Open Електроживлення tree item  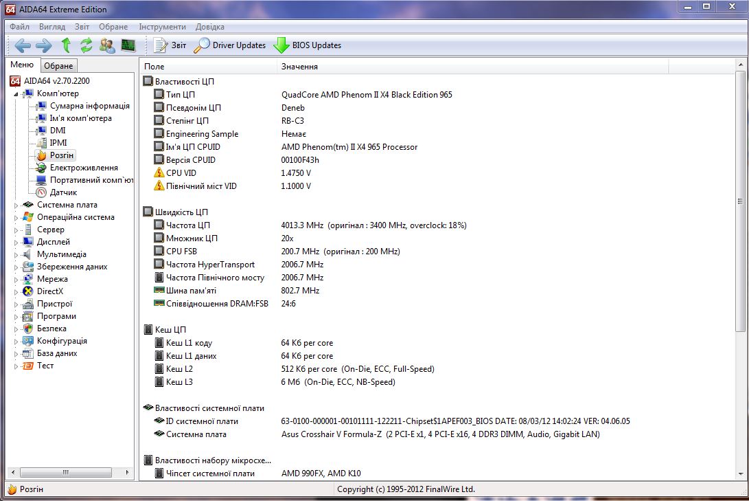(x=77, y=167)
